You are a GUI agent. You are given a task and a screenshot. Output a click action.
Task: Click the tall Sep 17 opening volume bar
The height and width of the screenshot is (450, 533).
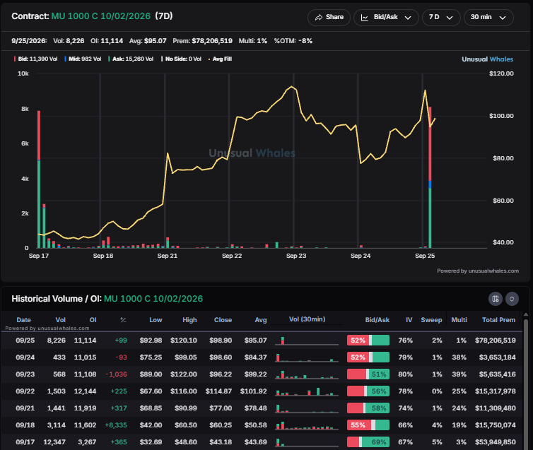[39, 179]
